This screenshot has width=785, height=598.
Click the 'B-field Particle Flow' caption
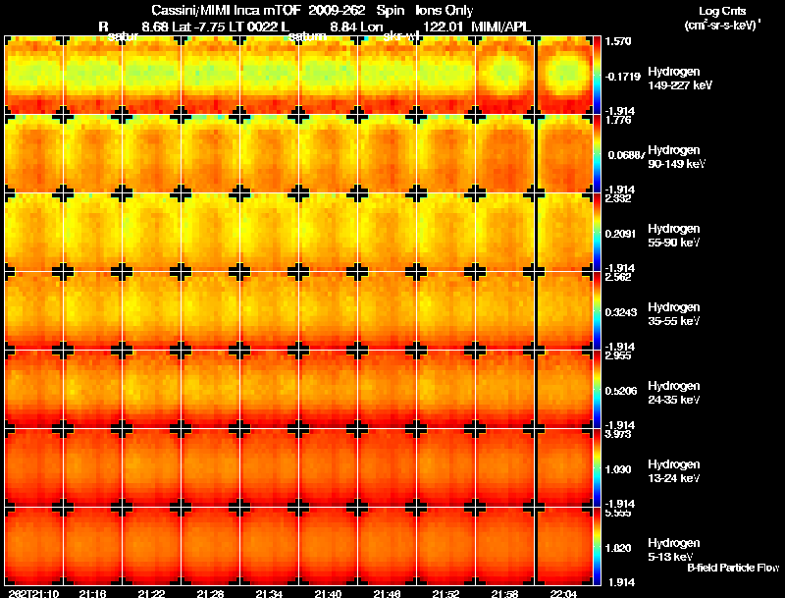tap(733, 568)
